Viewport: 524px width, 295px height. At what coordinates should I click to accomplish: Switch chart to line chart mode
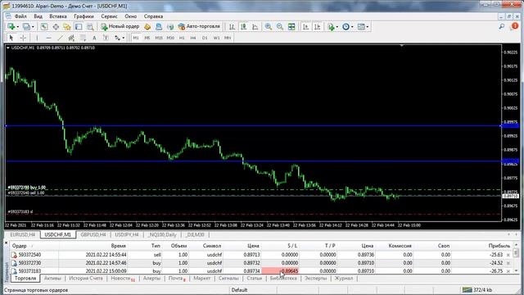tap(255, 26)
